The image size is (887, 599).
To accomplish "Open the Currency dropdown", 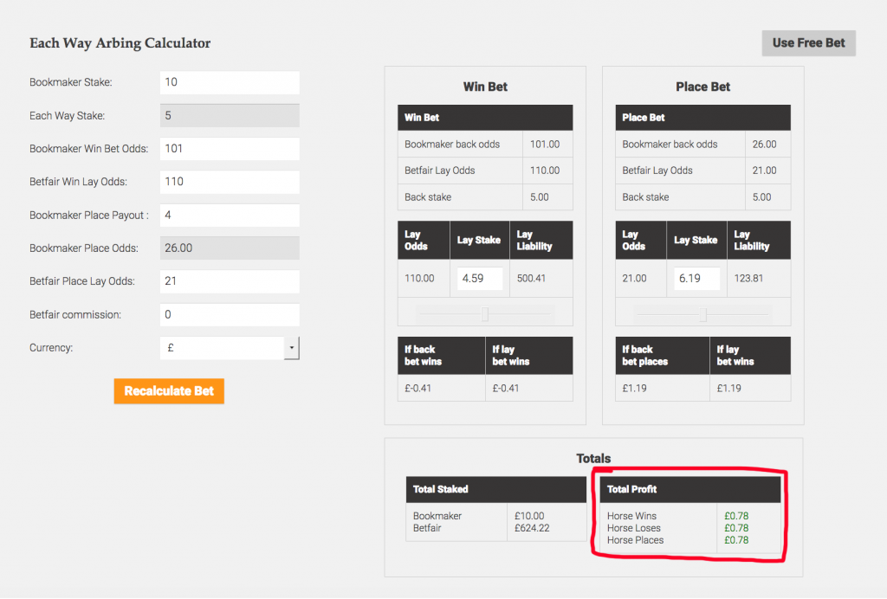I will pos(230,348).
